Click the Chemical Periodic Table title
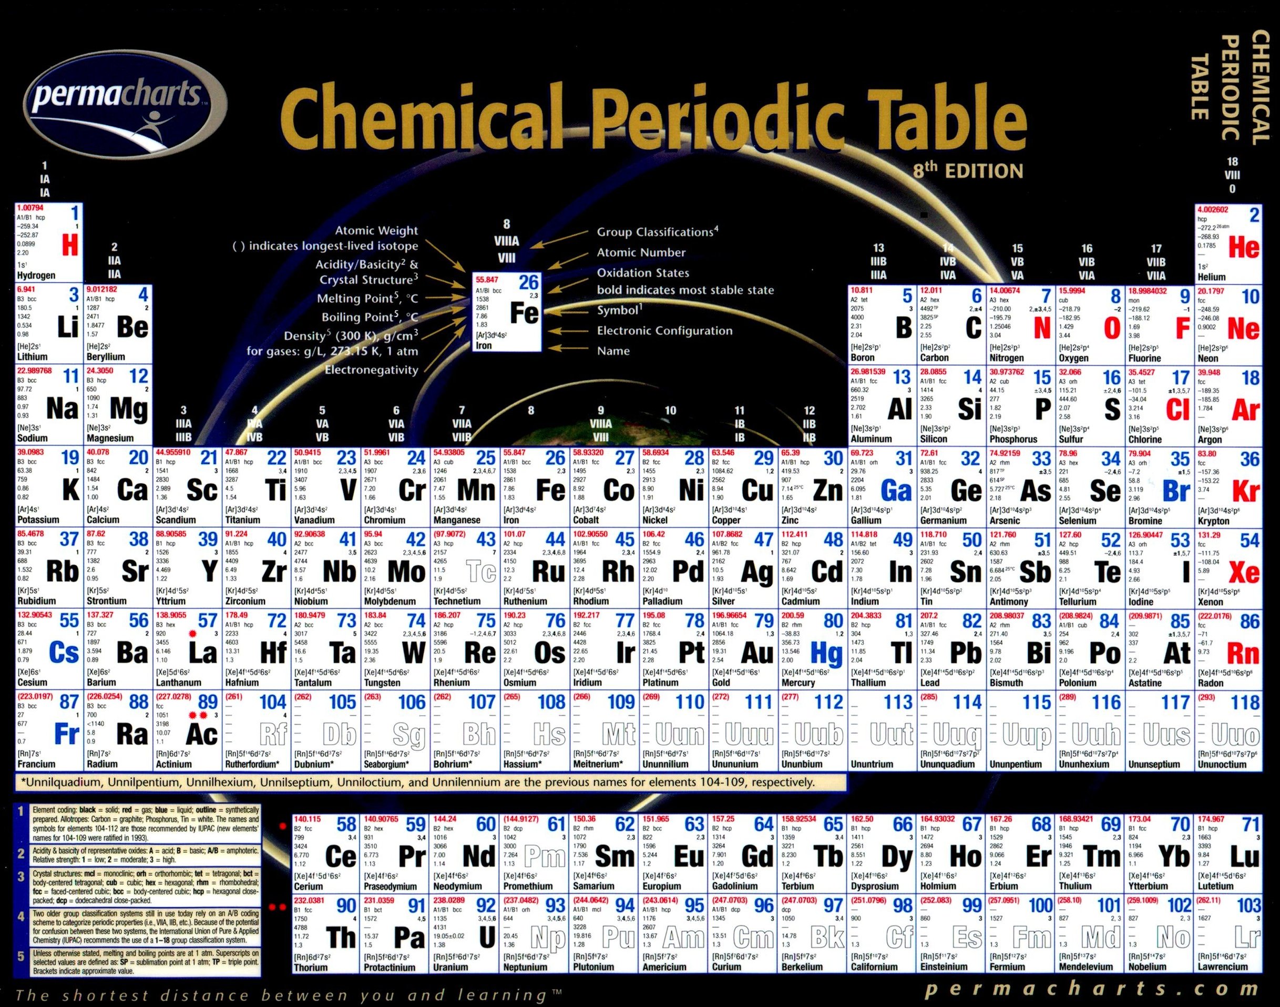Image resolution: width=1280 pixels, height=1007 pixels. pyautogui.click(x=653, y=122)
